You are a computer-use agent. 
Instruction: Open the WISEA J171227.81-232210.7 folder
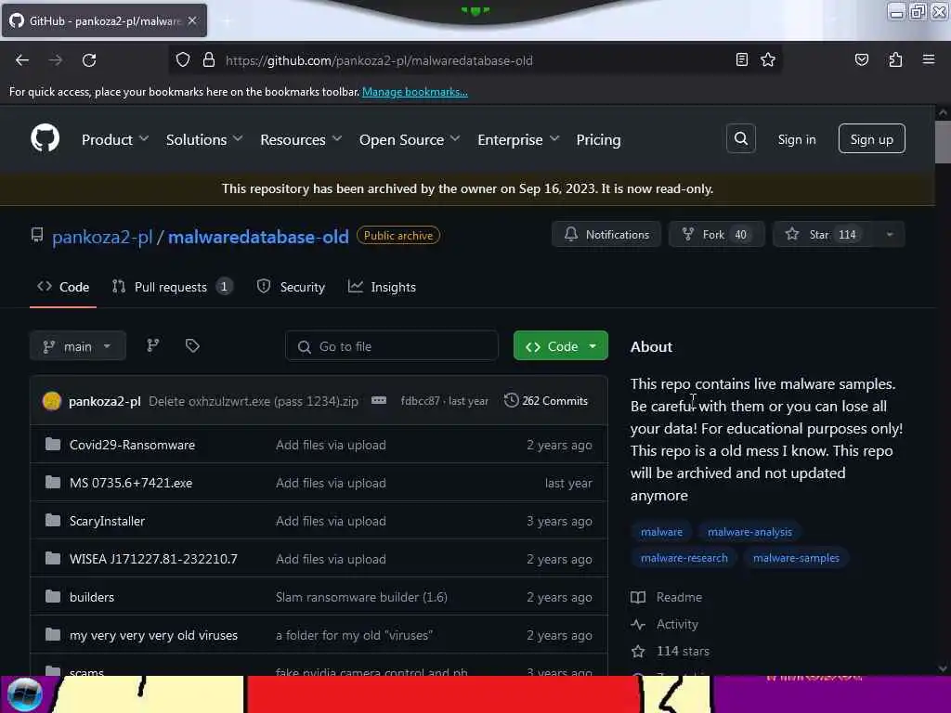pyautogui.click(x=153, y=559)
